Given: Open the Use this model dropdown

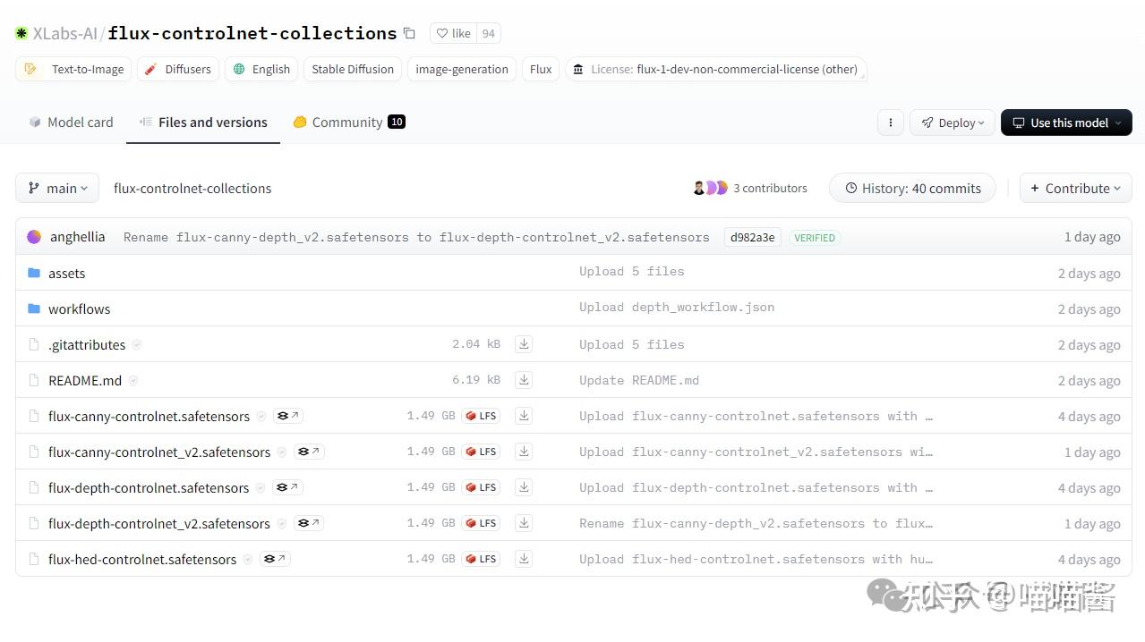Looking at the screenshot, I should coord(1065,122).
